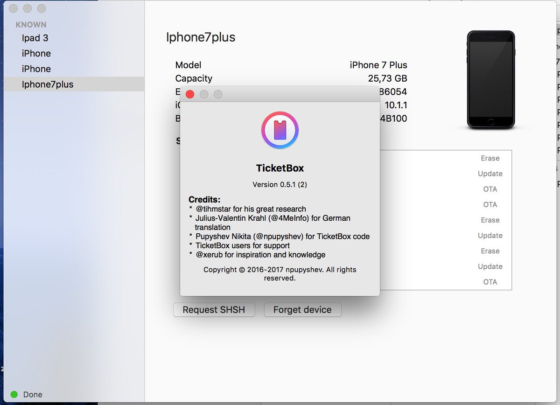Select Iphone7plus in the sidebar
The width and height of the screenshot is (560, 405).
[74, 84]
